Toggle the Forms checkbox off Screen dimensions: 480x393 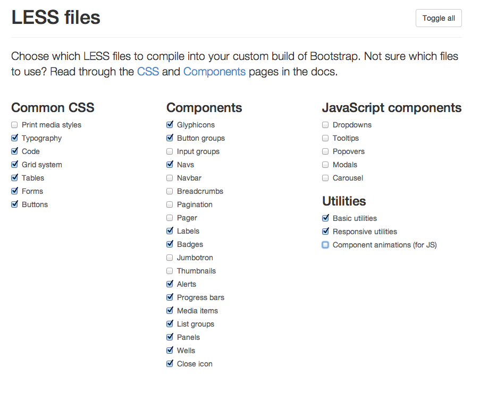[x=14, y=191]
